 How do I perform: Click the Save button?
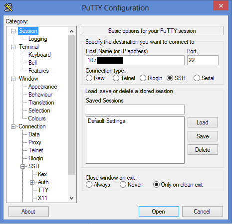click(203, 136)
